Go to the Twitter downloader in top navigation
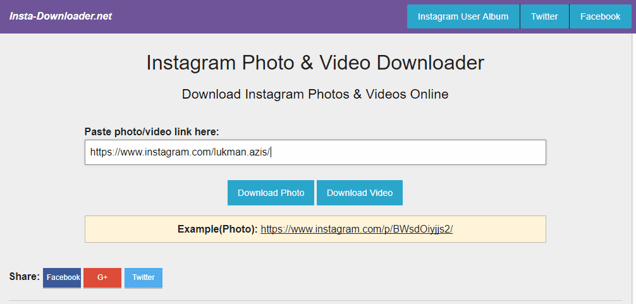This screenshot has width=636, height=304. click(544, 16)
